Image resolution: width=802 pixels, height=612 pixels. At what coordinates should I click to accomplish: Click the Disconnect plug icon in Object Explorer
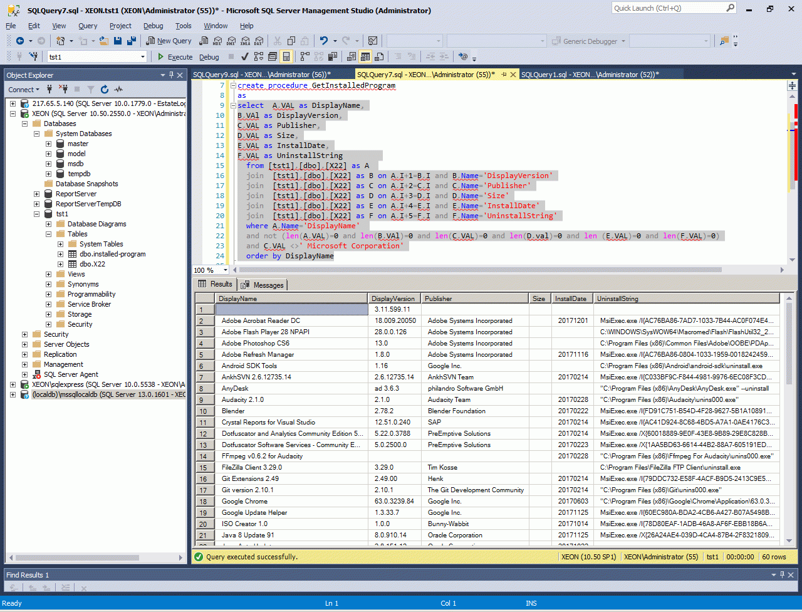63,89
